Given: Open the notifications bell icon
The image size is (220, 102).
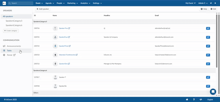Looking at the screenshot, I should [x=215, y=3].
